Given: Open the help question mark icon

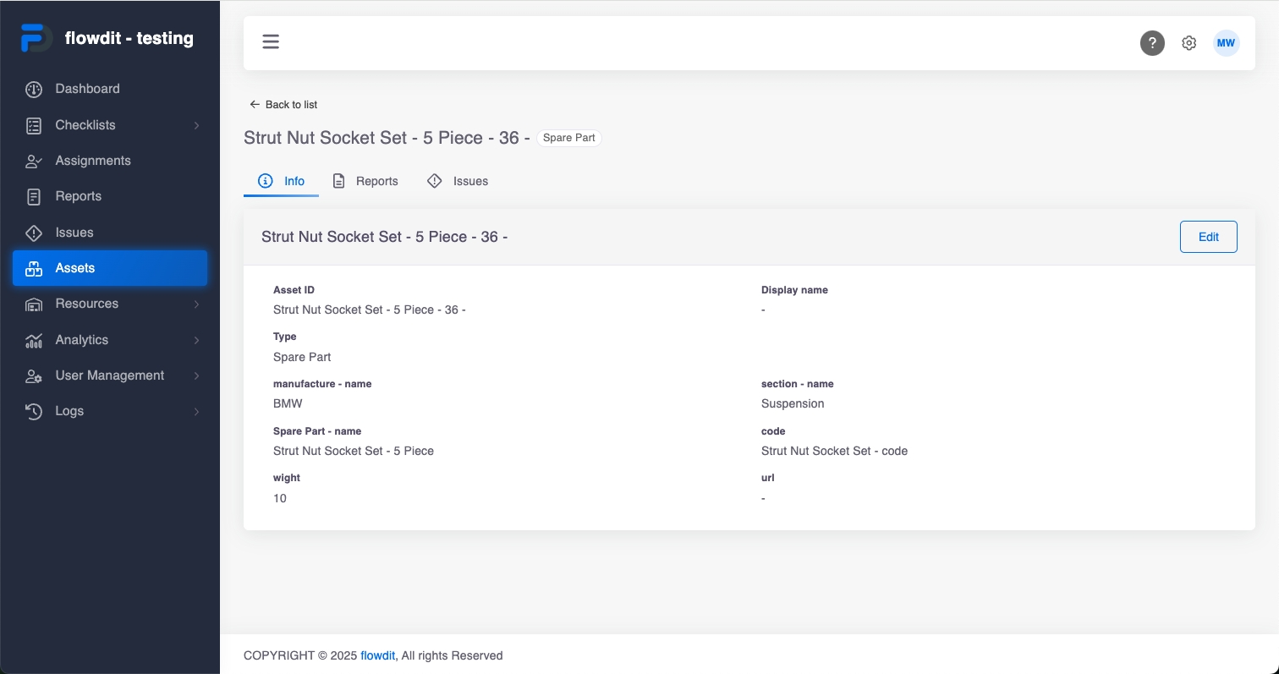Looking at the screenshot, I should click(1152, 43).
